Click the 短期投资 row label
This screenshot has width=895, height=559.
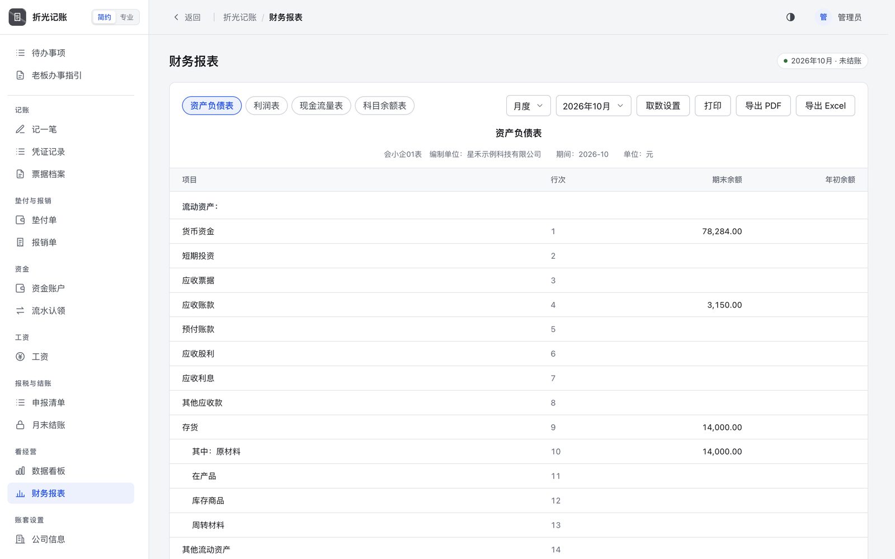click(198, 256)
